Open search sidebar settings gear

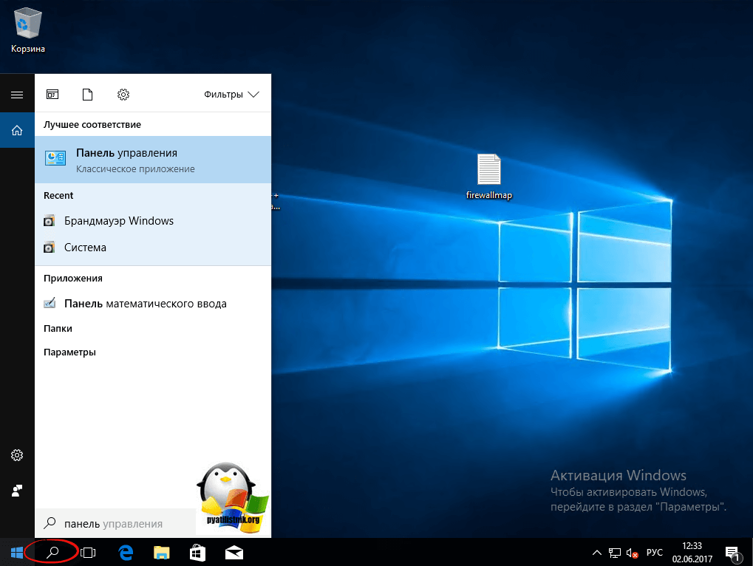pos(17,455)
